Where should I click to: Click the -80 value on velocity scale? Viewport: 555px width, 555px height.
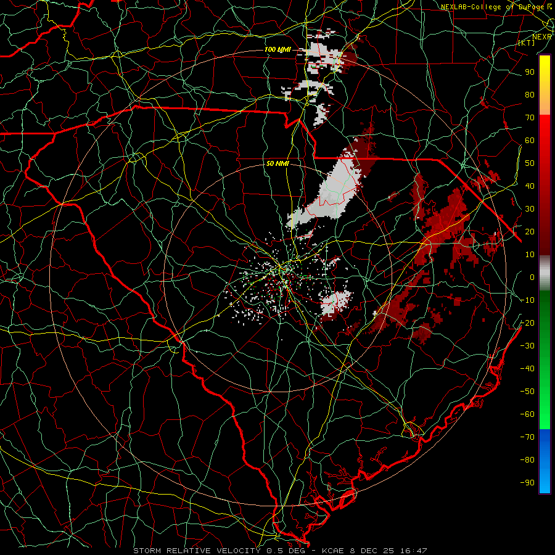(x=527, y=460)
